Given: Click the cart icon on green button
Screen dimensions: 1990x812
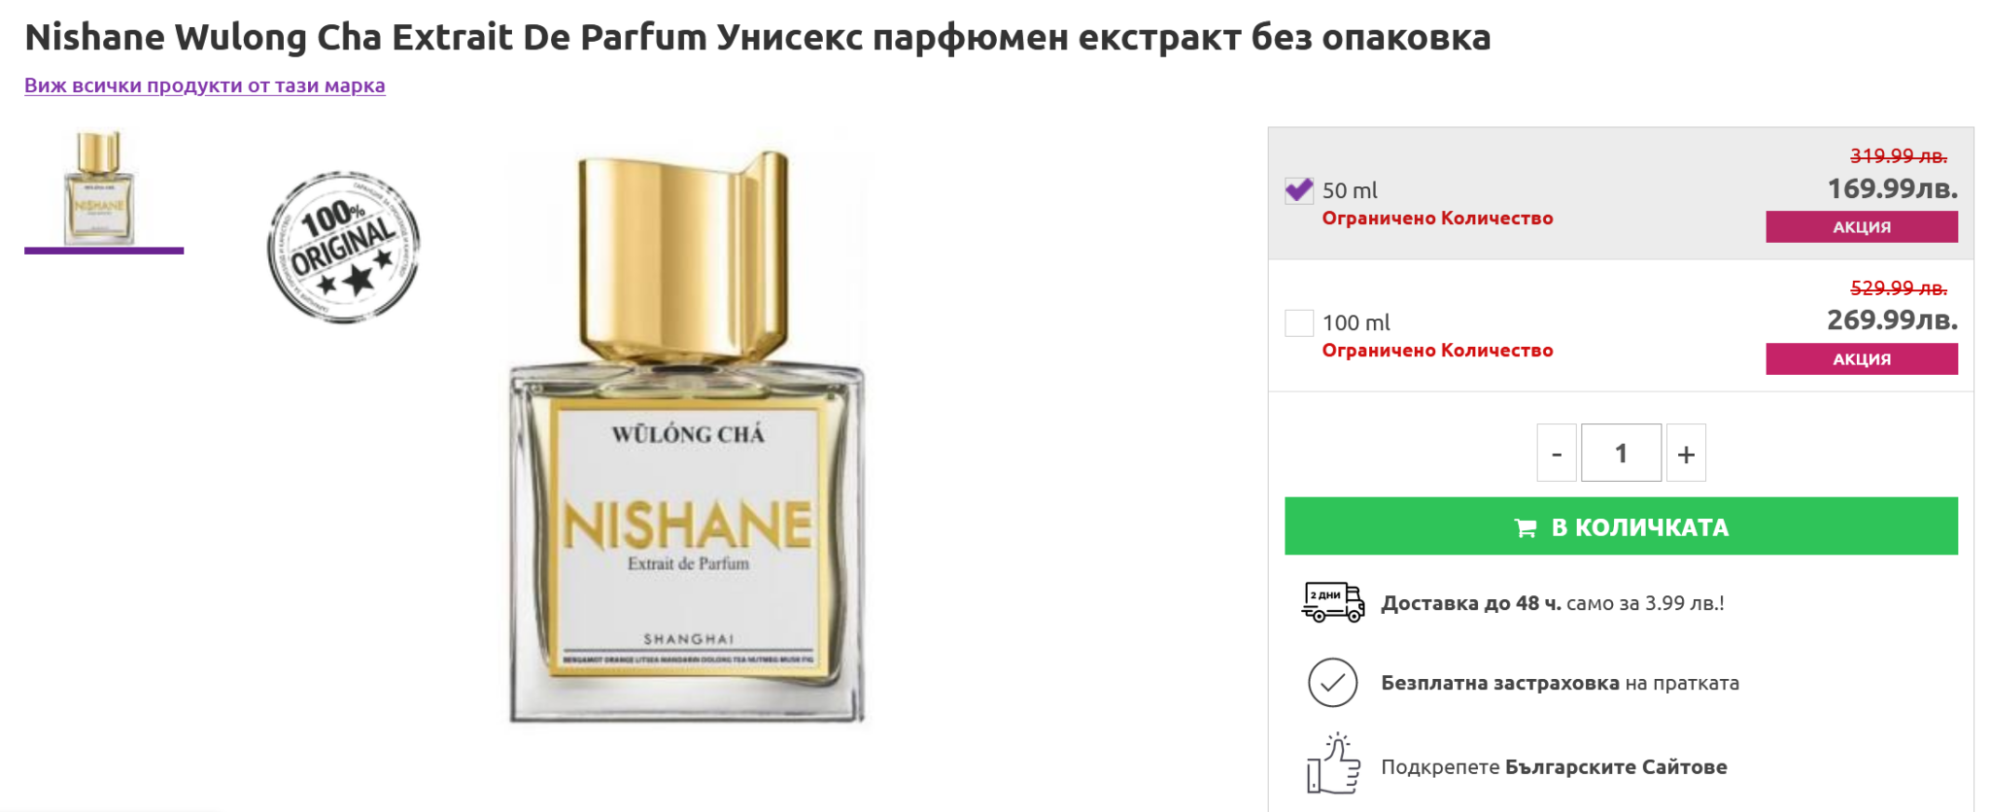Looking at the screenshot, I should [1525, 527].
